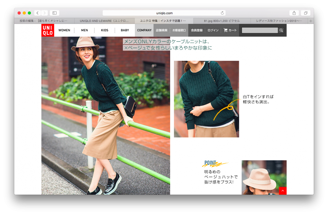The width and height of the screenshot is (328, 215).
Task: Open the shopping cart (カート)
Action: point(230,30)
